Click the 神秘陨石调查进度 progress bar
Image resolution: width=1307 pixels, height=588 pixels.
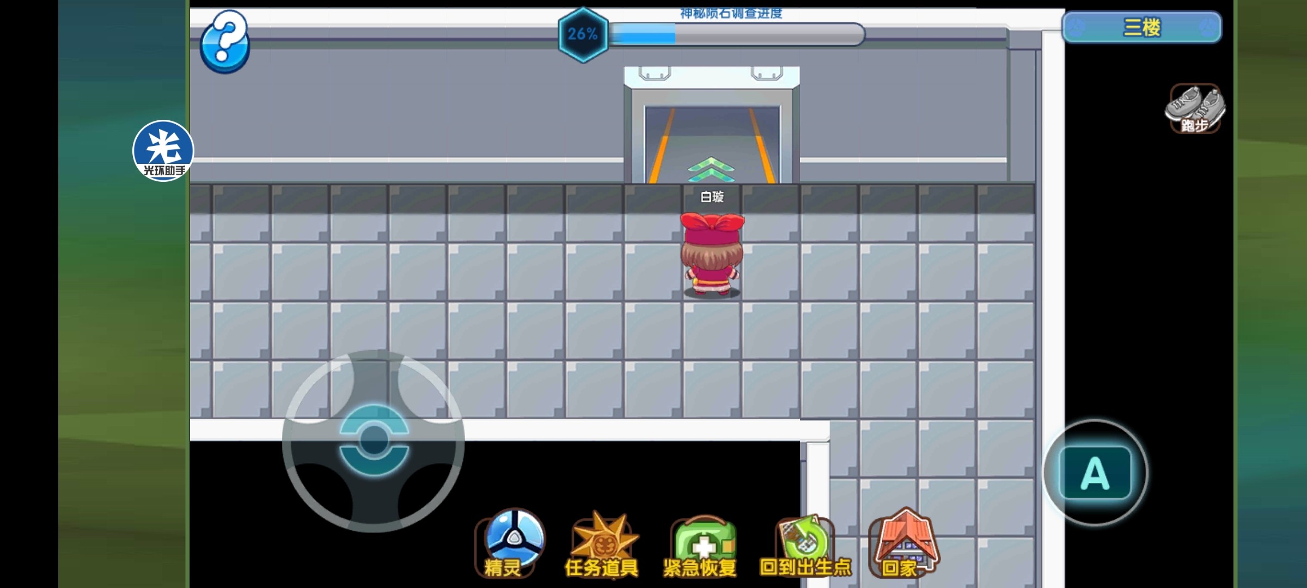pyautogui.click(x=735, y=35)
